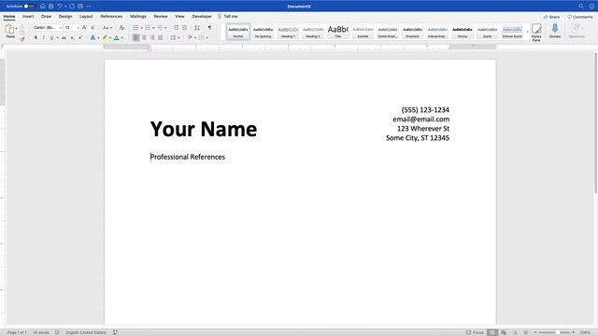Expand the multilevel list dropdown
Viewport: 598px width, 336px height.
[165, 28]
